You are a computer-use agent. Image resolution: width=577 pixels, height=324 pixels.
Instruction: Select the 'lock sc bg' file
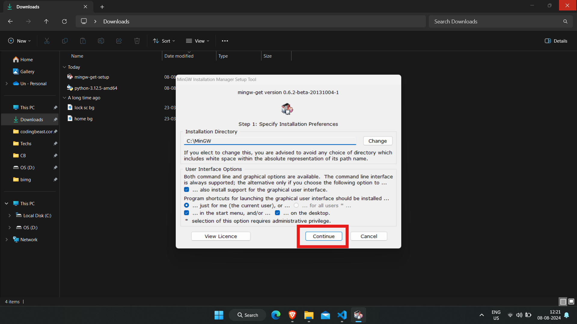click(x=84, y=107)
